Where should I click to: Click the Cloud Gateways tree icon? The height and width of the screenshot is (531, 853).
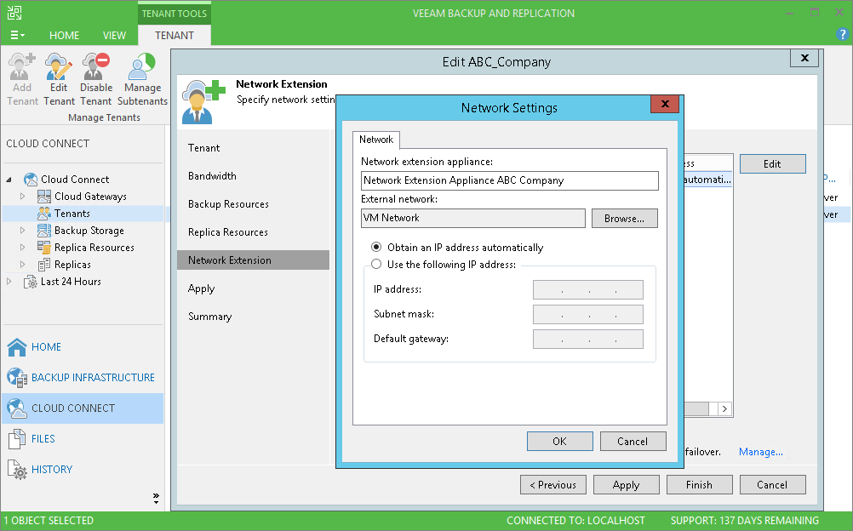click(44, 197)
